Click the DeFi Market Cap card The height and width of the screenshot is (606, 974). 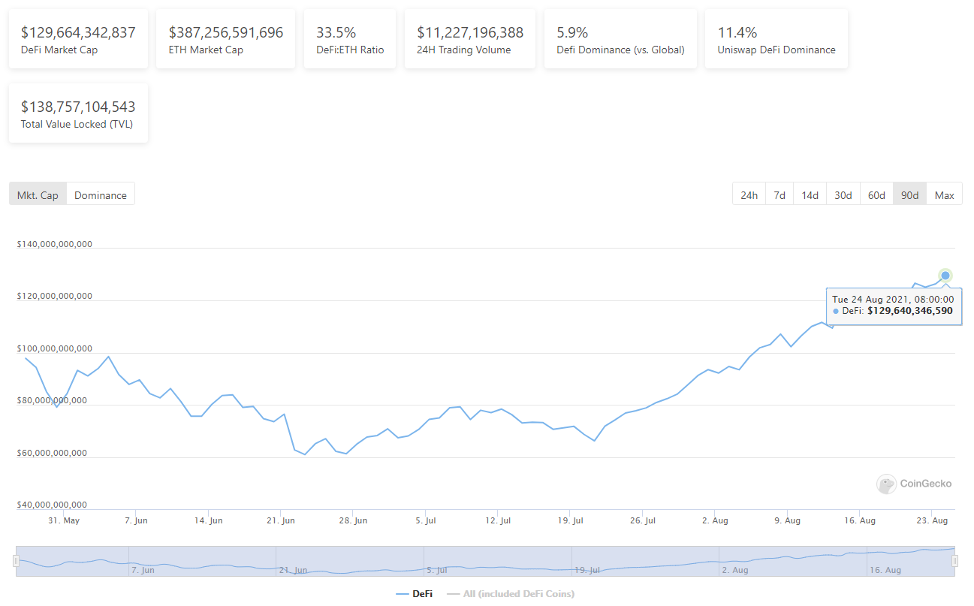pos(78,39)
